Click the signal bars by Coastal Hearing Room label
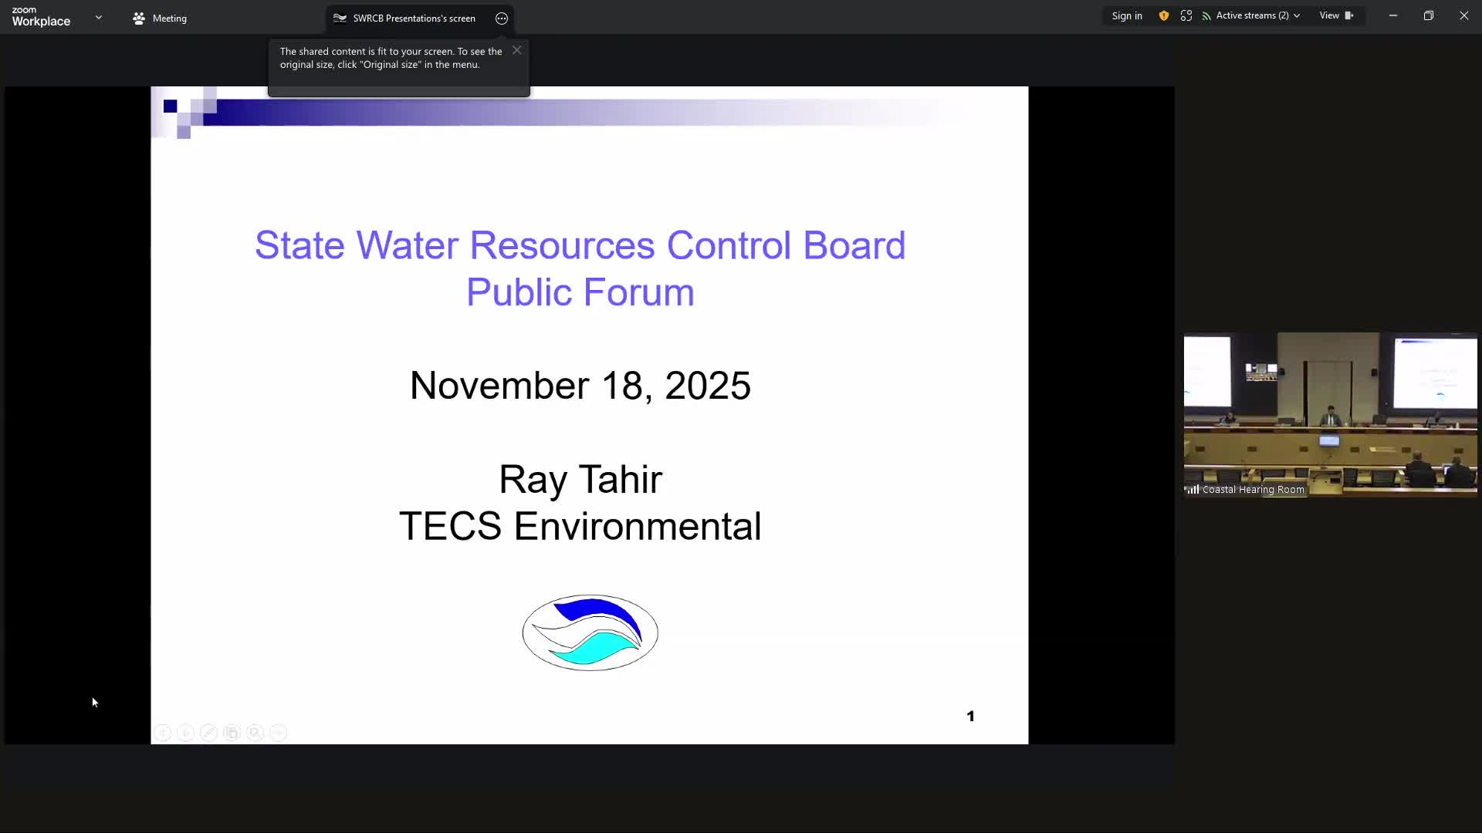Viewport: 1482px width, 833px height. (x=1193, y=489)
